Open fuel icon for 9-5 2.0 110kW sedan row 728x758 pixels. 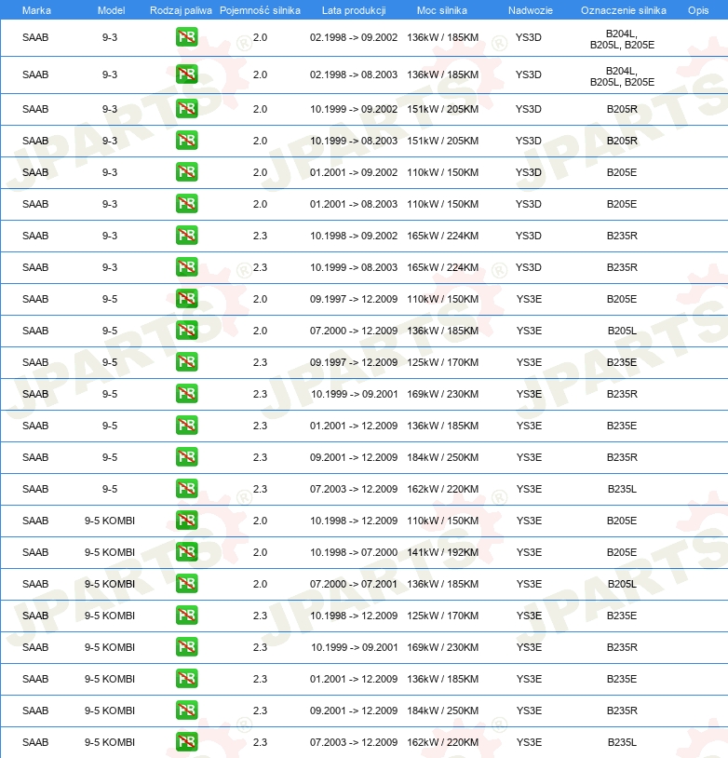click(186, 299)
